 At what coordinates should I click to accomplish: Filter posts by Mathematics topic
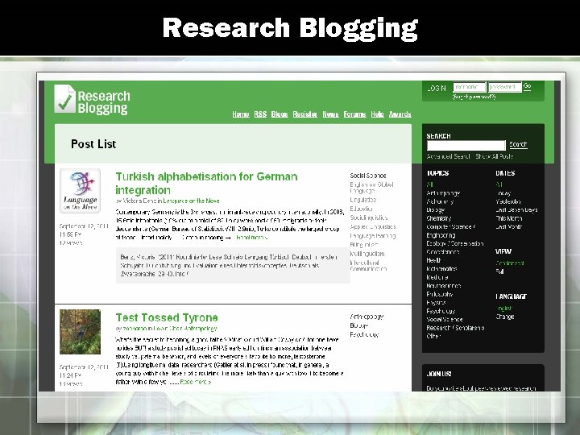[442, 269]
